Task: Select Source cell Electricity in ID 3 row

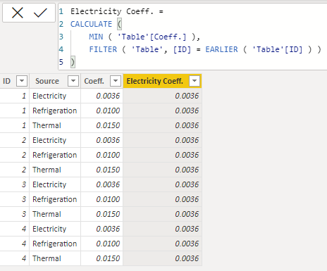Action: point(55,184)
